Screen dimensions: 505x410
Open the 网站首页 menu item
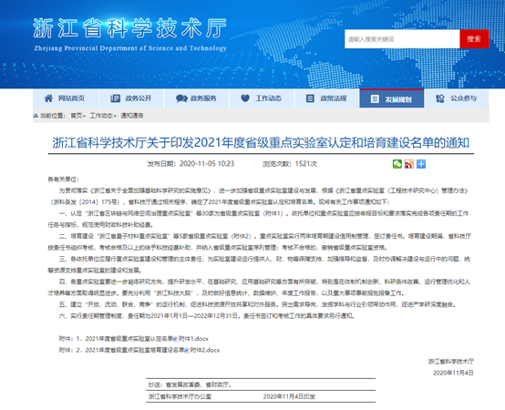click(x=66, y=98)
